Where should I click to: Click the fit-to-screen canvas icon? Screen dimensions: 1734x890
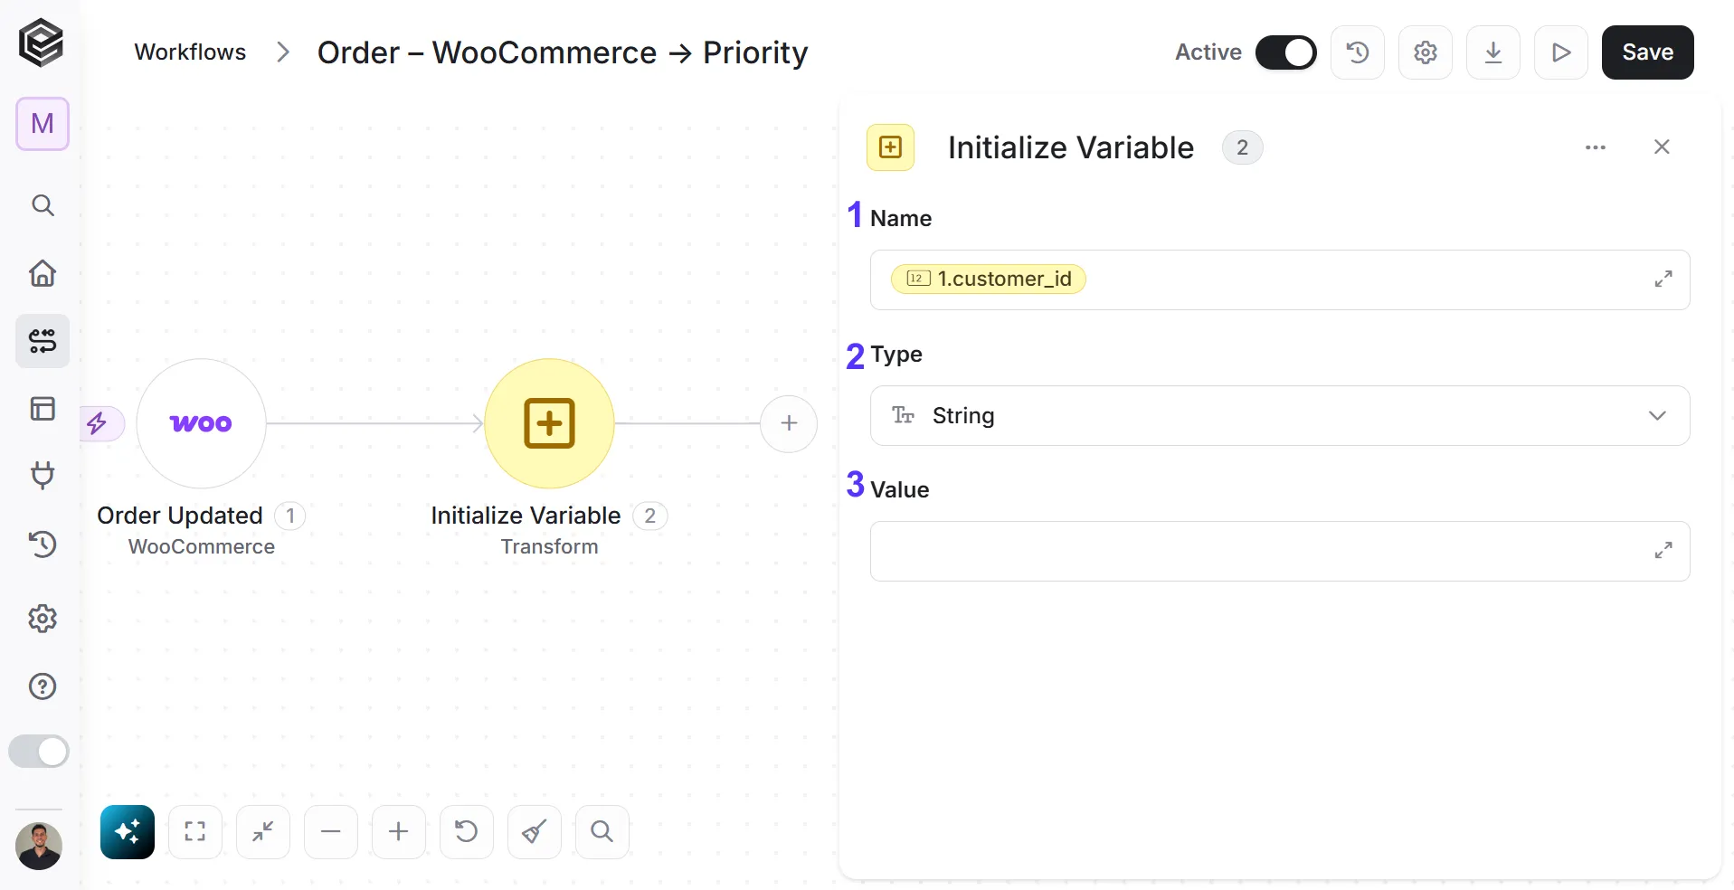point(195,831)
